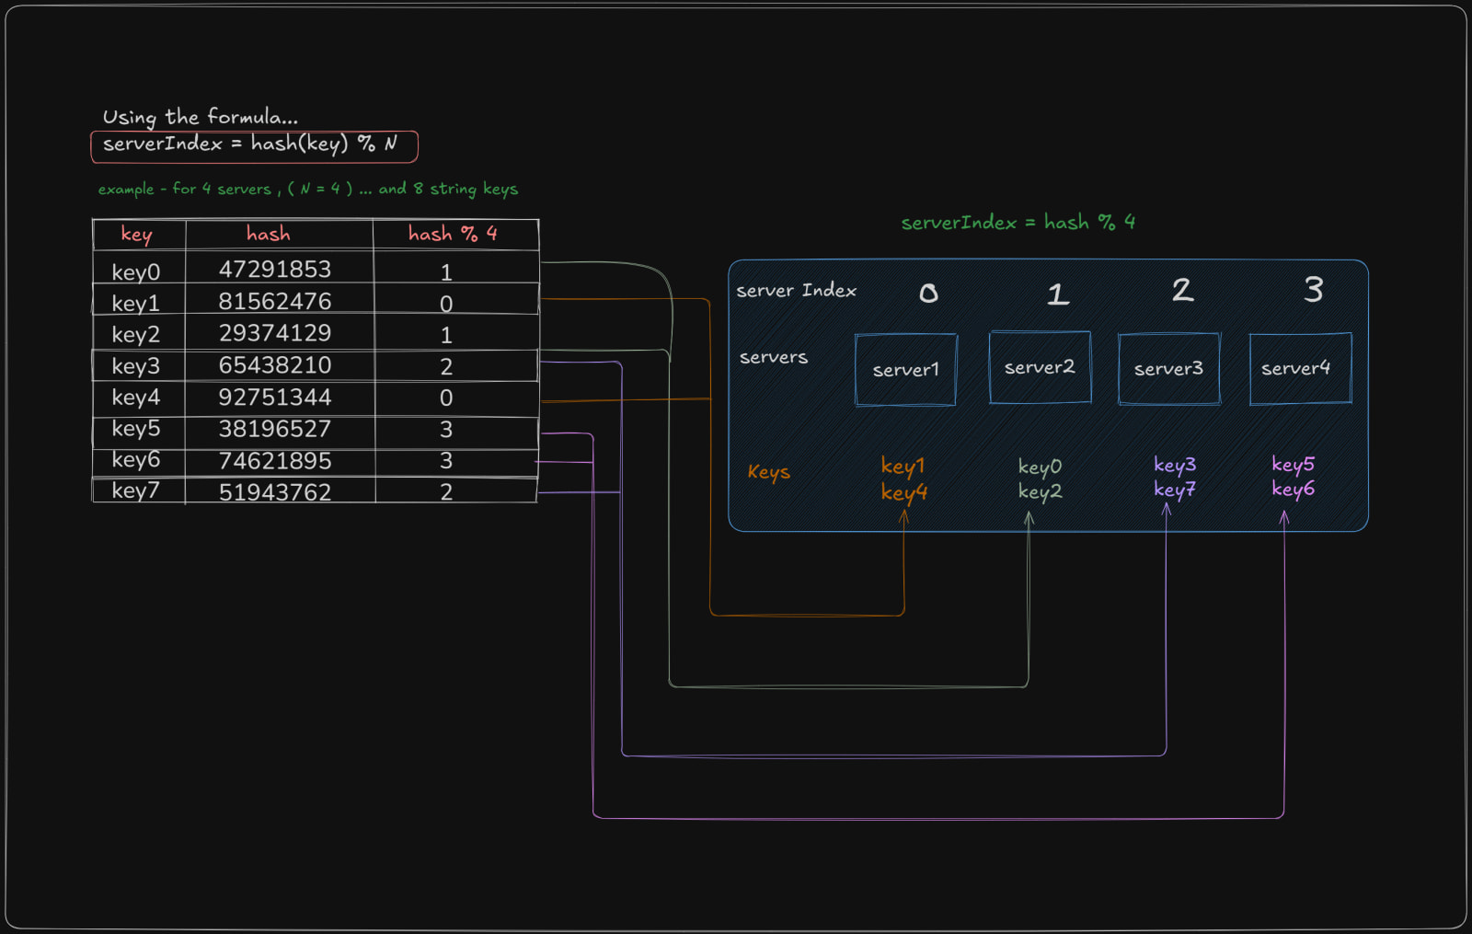1472x934 pixels.
Task: Click the red 'key' column header
Action: point(136,235)
